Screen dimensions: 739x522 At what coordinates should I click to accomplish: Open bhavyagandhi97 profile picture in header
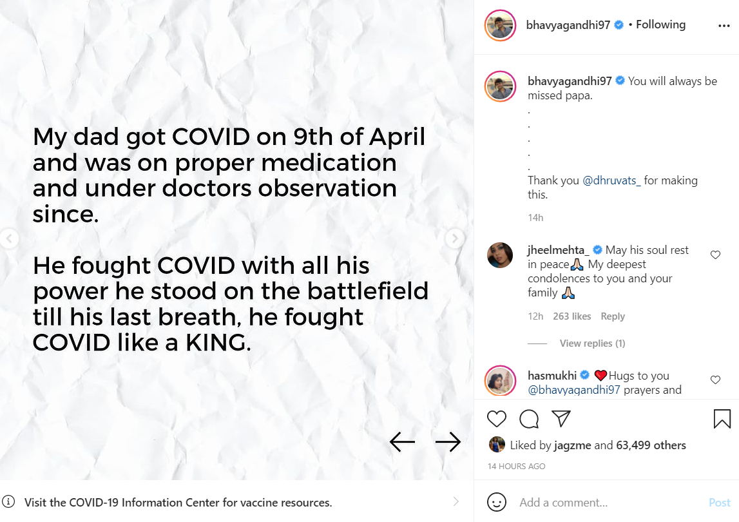click(501, 26)
